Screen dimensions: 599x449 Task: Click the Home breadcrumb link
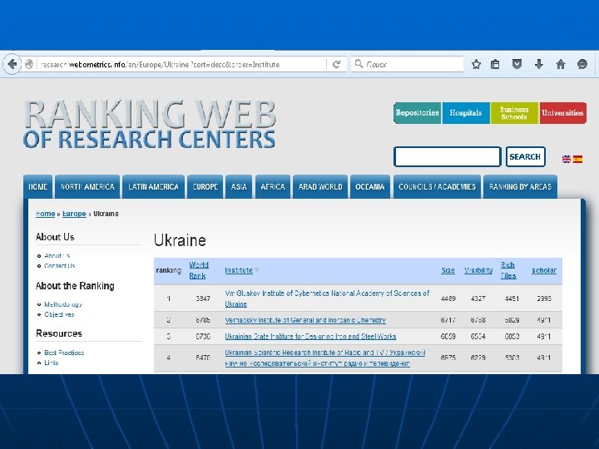click(x=45, y=214)
